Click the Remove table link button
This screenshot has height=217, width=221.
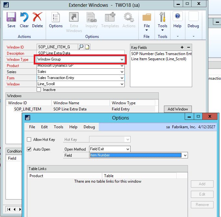pyautogui.click(x=202, y=205)
